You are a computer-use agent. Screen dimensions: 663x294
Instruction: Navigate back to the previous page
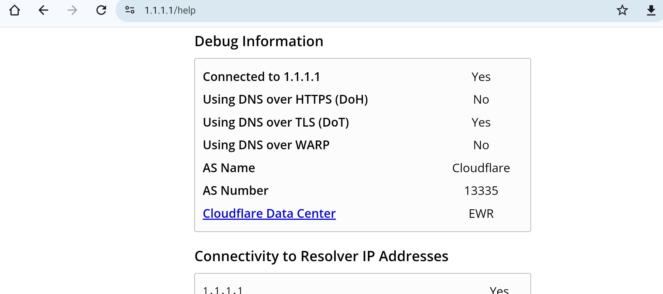tap(43, 10)
